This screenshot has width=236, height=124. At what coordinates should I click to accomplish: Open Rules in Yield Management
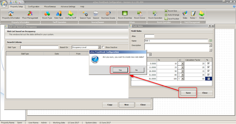pos(193,15)
